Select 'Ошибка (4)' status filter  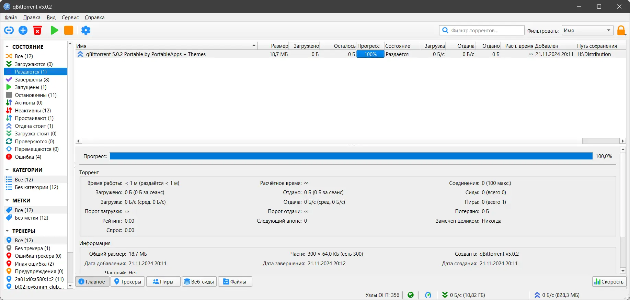[36, 157]
